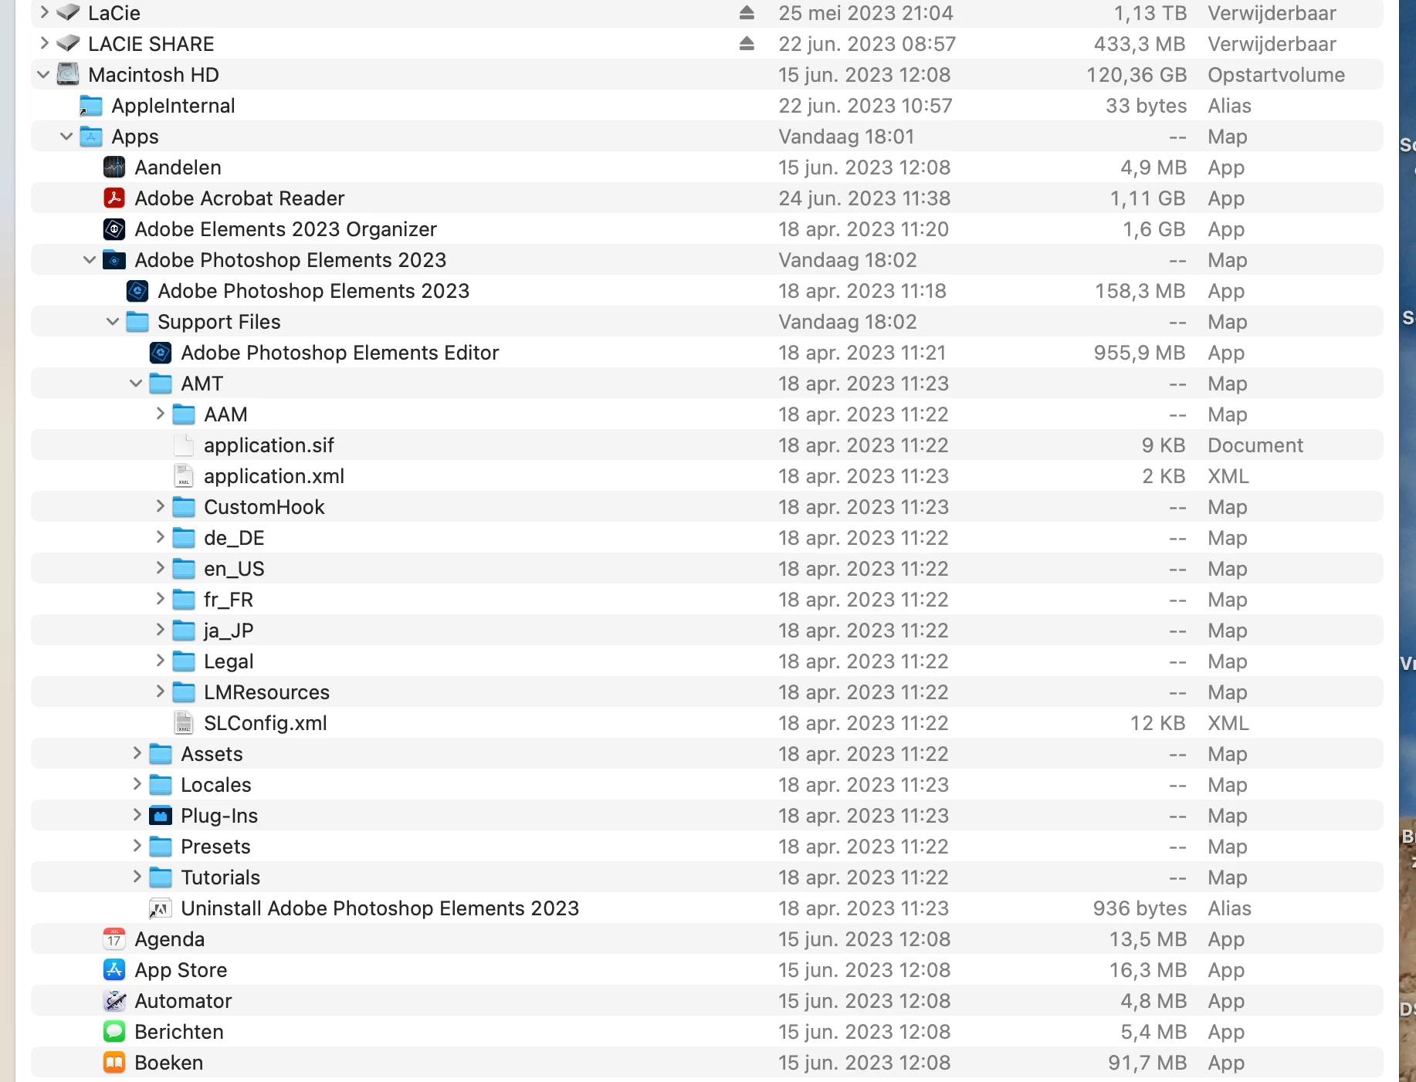This screenshot has height=1082, width=1416.
Task: Expand the Presets folder
Action: click(x=137, y=846)
